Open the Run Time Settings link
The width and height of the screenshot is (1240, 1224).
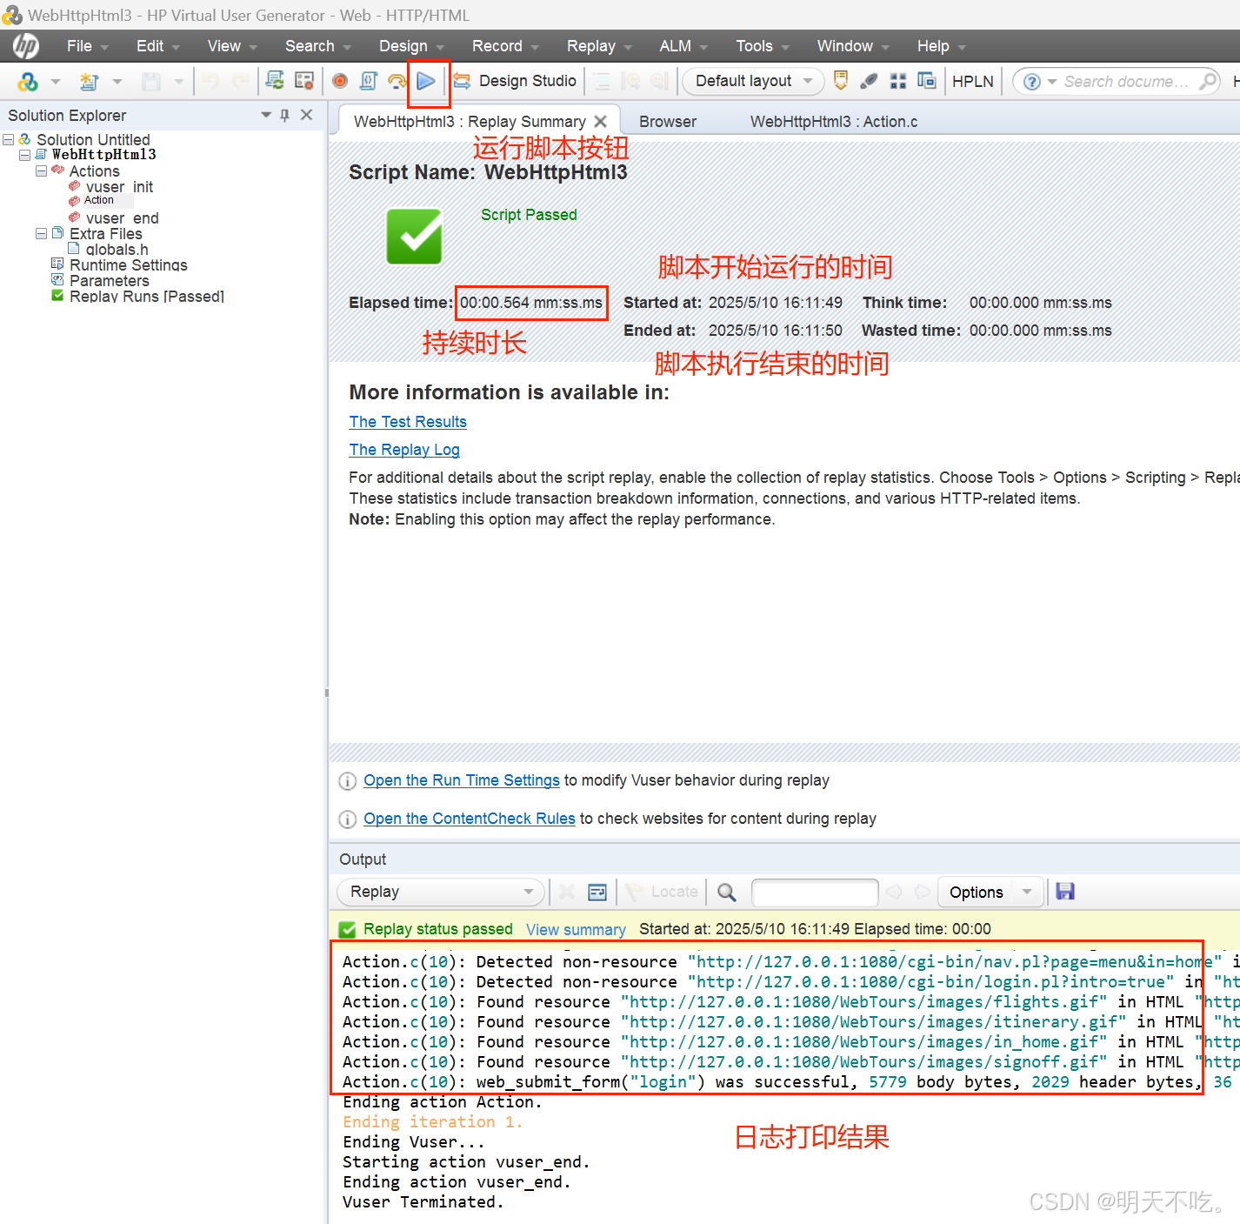pos(462,780)
